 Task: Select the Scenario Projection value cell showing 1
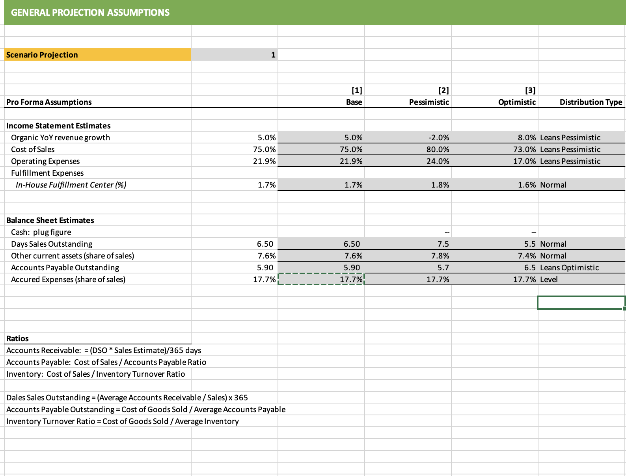tap(235, 55)
